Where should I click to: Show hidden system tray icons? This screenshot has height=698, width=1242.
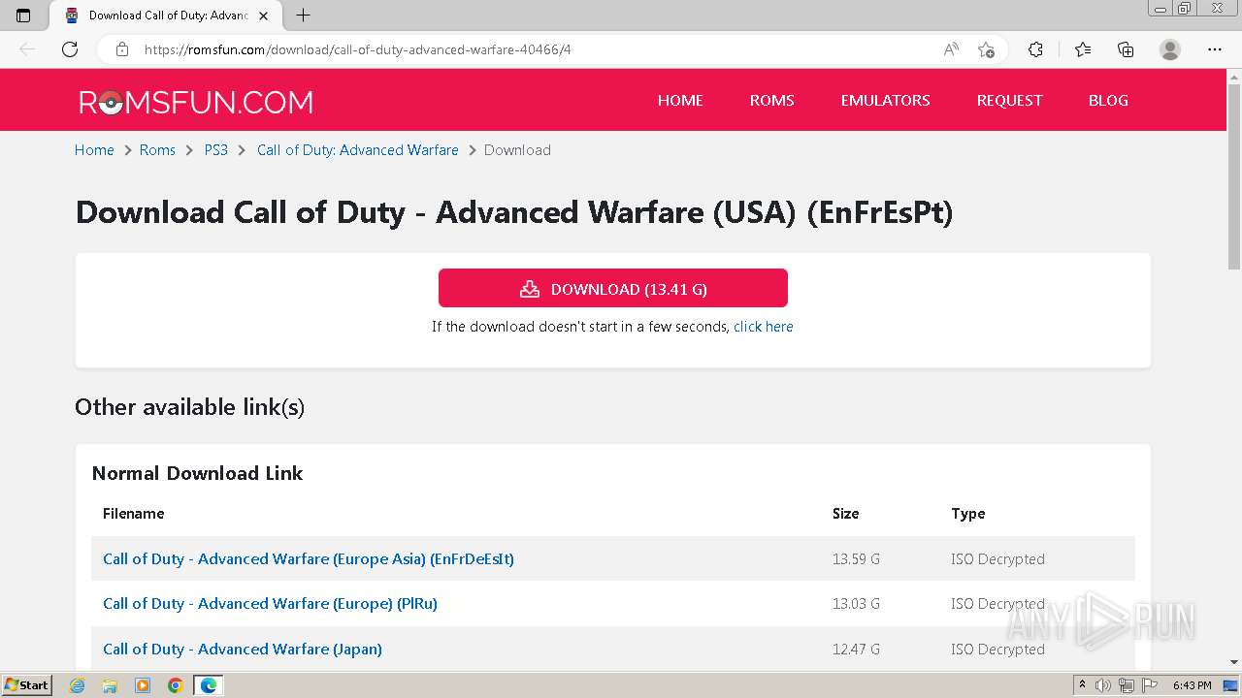1082,685
